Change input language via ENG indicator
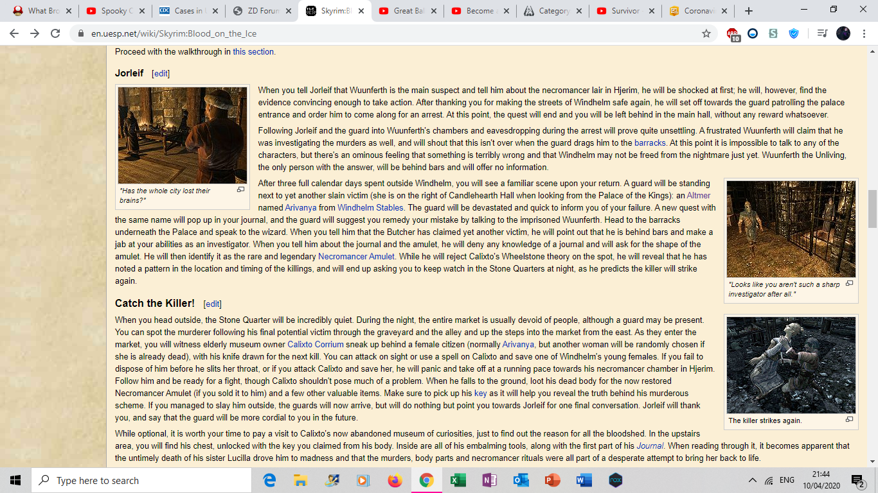The width and height of the screenshot is (878, 493). (787, 480)
